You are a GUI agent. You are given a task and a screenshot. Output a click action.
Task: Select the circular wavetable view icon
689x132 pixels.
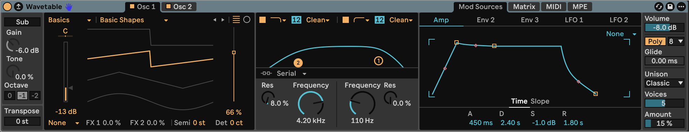point(247,20)
